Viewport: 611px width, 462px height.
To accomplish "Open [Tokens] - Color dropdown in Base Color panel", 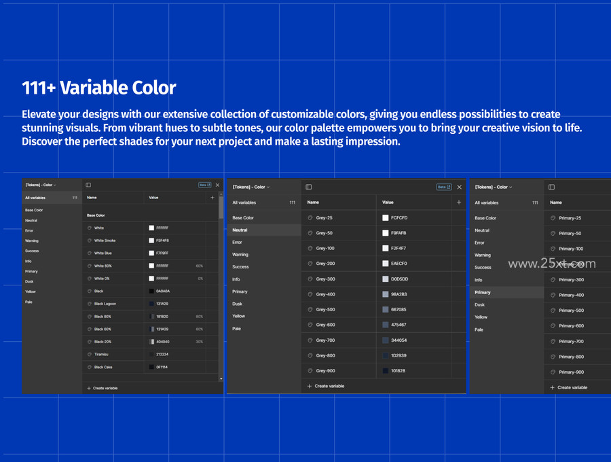I will click(41, 185).
